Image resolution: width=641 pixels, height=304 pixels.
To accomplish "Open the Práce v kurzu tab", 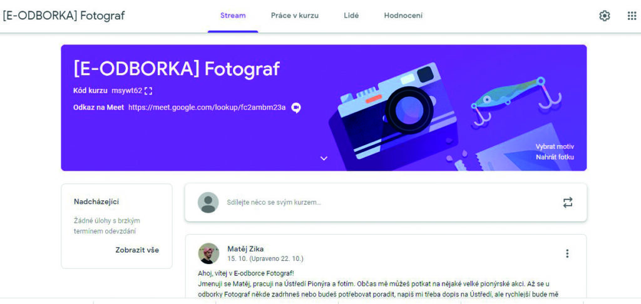I will [295, 16].
